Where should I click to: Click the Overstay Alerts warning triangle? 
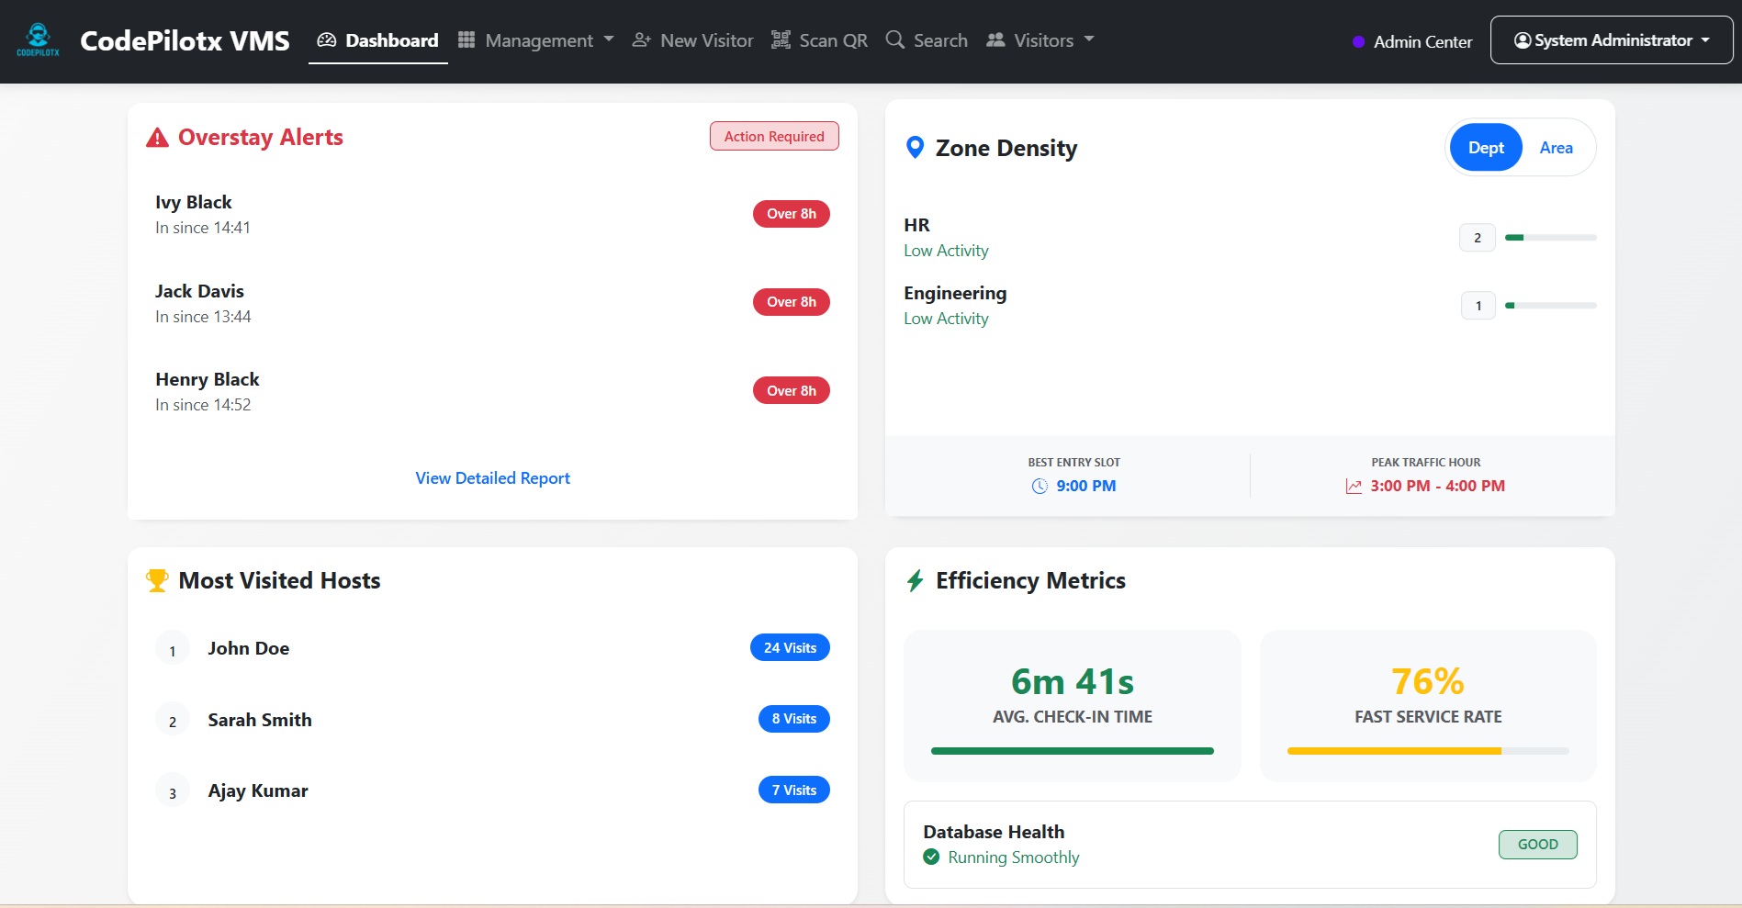click(157, 138)
